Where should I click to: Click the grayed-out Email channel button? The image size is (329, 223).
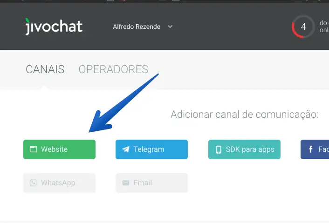(x=151, y=183)
